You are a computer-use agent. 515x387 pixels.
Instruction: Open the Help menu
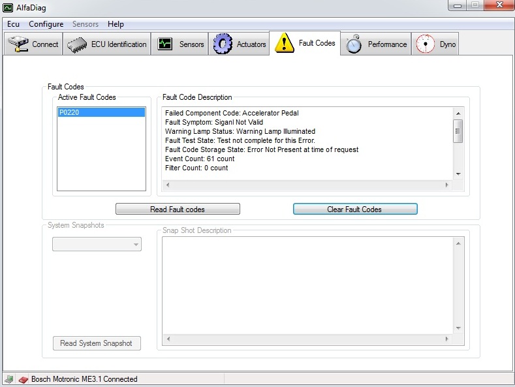116,24
